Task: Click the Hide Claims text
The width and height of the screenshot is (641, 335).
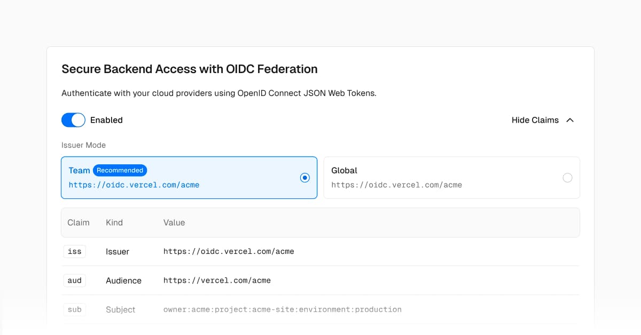Action: (x=535, y=120)
